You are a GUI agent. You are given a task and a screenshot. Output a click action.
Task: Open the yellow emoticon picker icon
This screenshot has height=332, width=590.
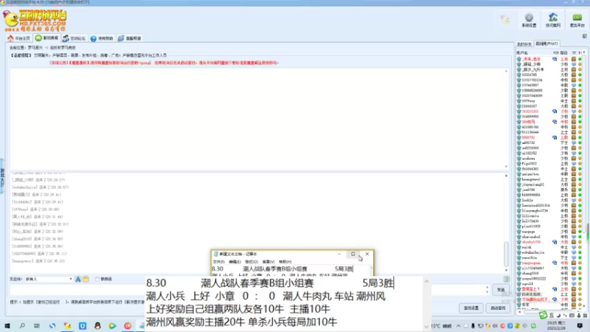pyautogui.click(x=86, y=280)
